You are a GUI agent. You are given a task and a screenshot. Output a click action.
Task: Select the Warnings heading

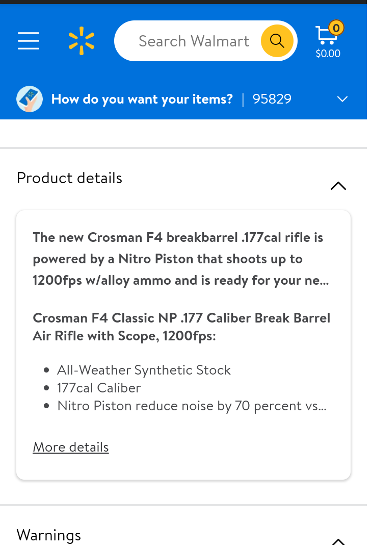[x=49, y=535]
